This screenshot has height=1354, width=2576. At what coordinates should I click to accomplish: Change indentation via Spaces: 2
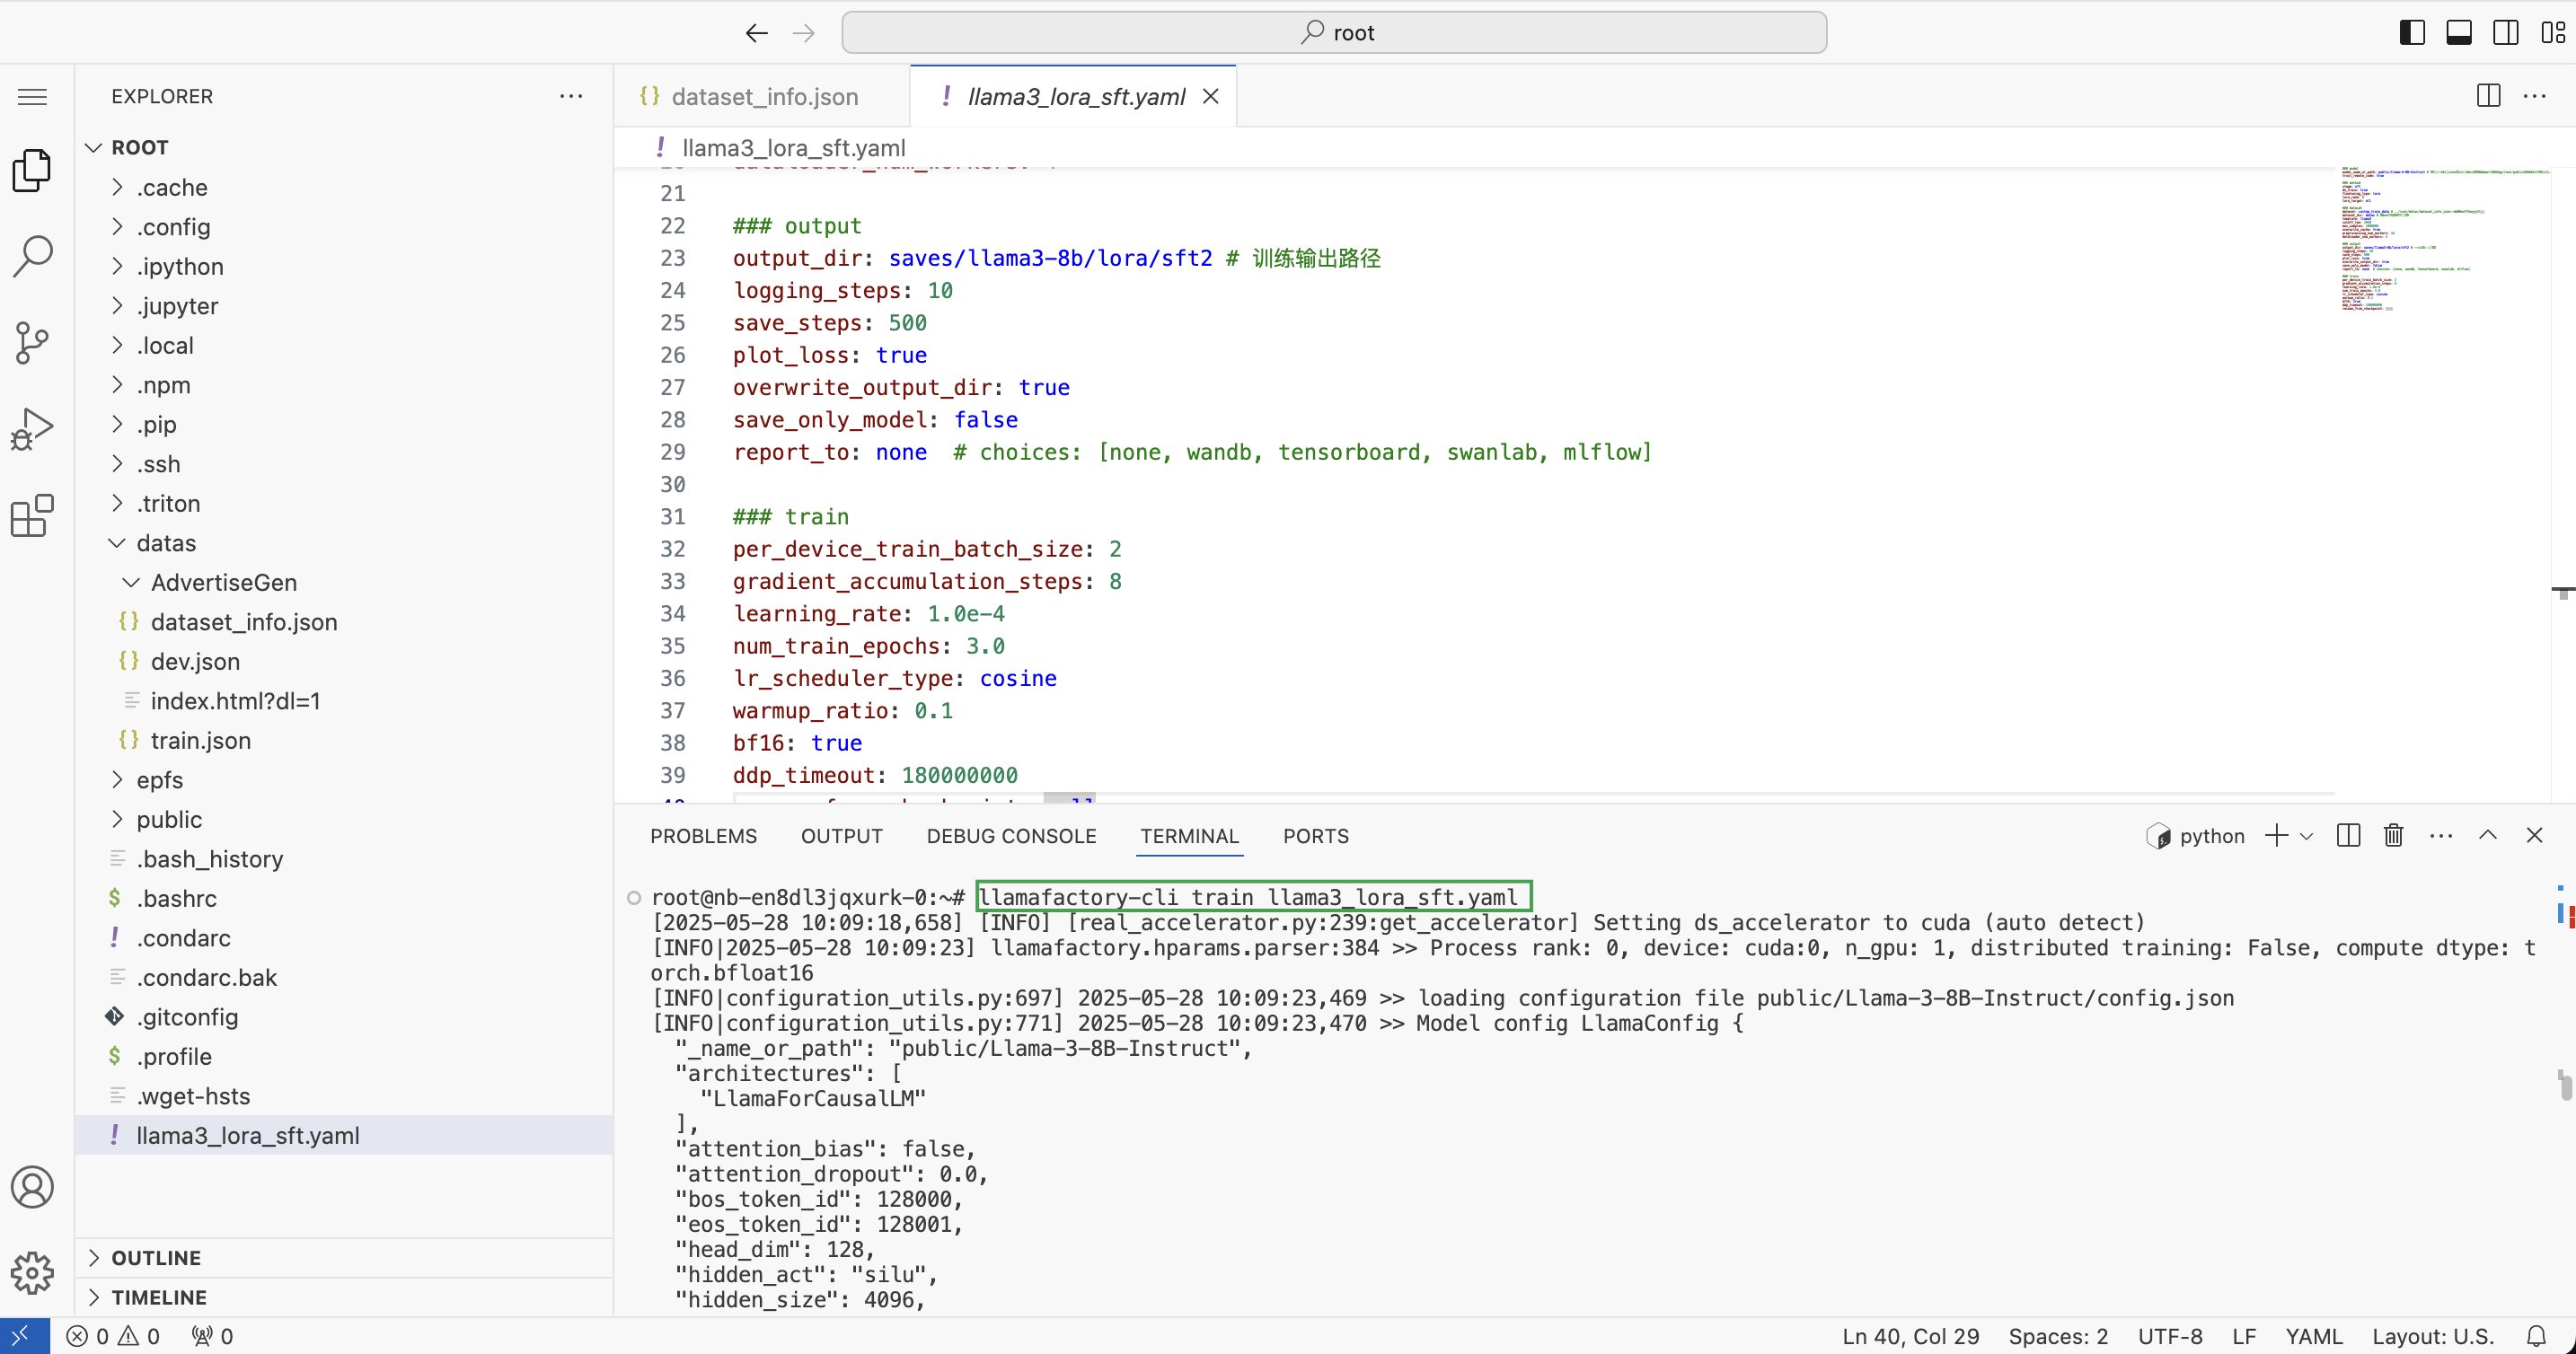click(2058, 1336)
